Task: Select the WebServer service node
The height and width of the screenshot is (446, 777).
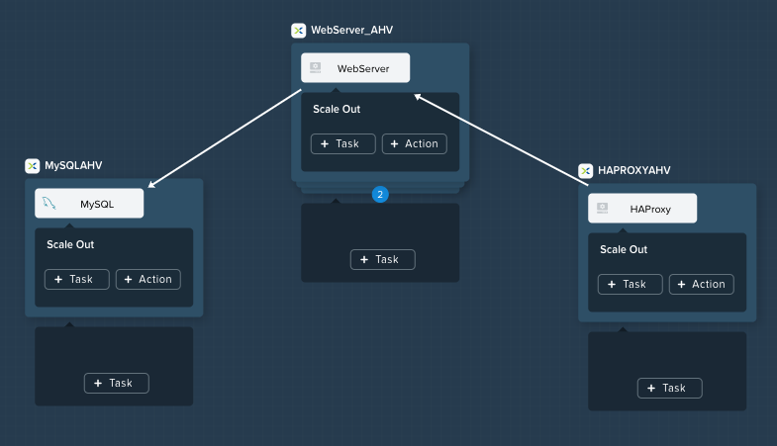Action: pos(355,68)
